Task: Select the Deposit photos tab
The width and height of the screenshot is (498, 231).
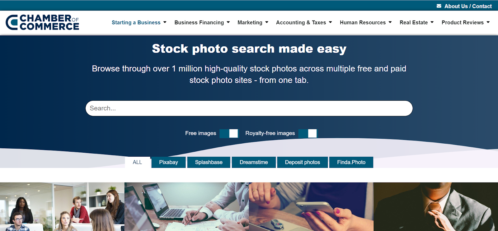Action: (x=303, y=162)
